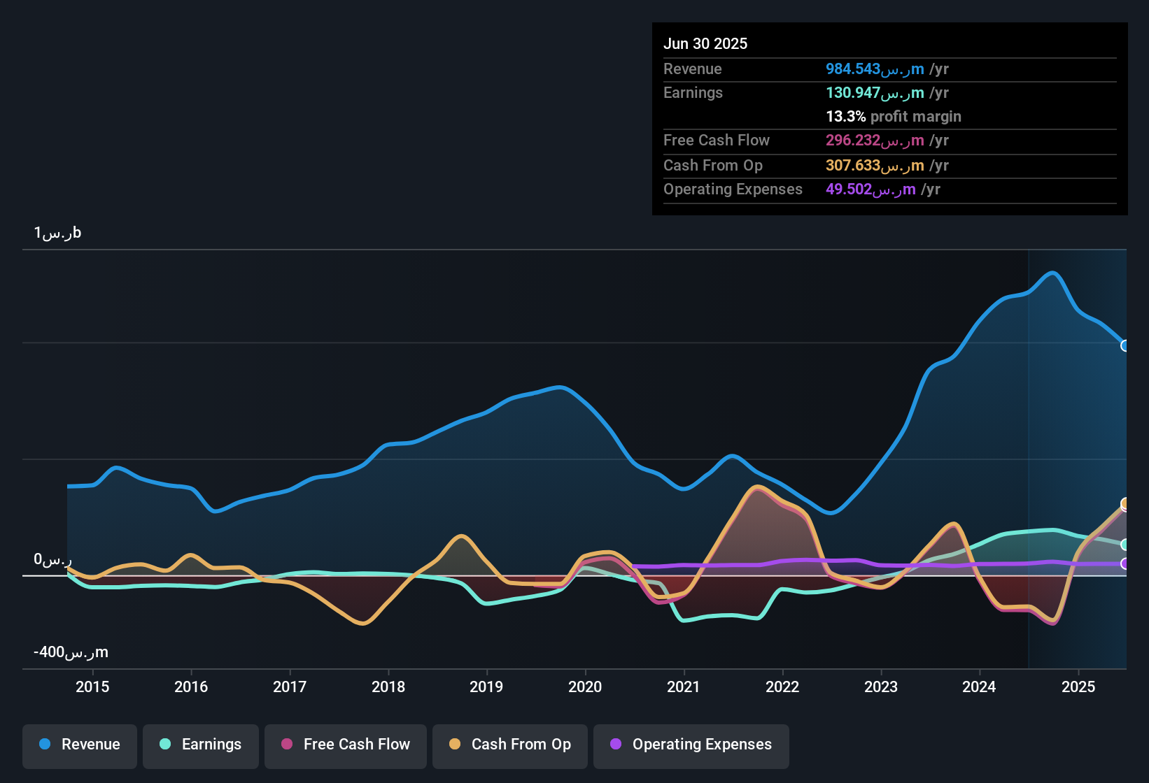Click the Free Cash Flow value link
Viewport: 1149px width, 783px height.
point(875,141)
